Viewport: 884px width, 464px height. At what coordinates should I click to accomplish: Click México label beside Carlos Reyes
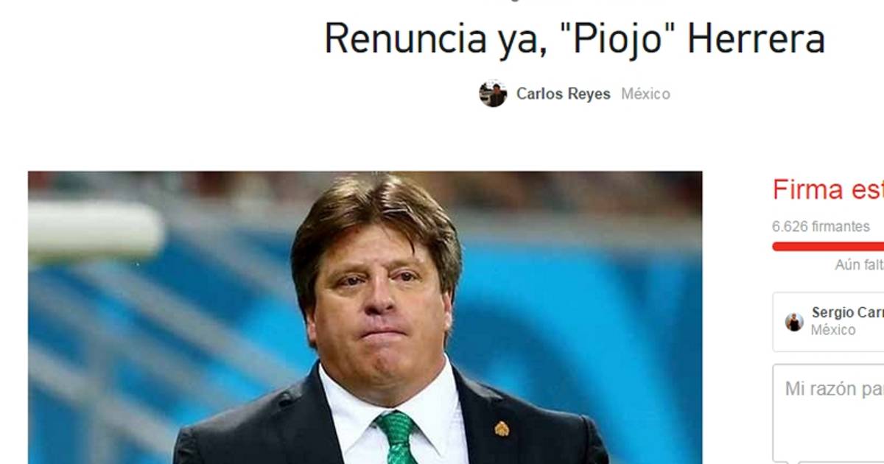point(645,94)
